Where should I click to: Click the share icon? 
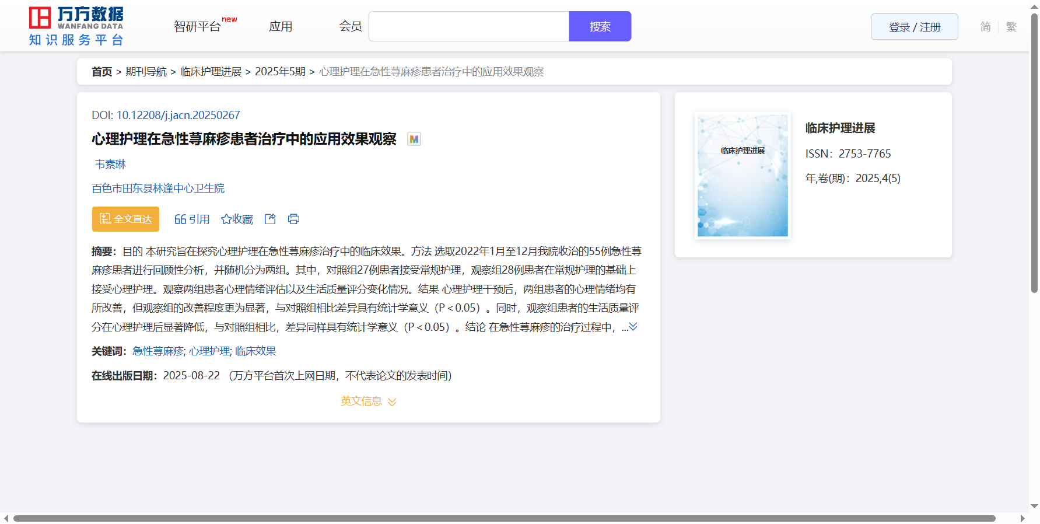click(x=270, y=219)
